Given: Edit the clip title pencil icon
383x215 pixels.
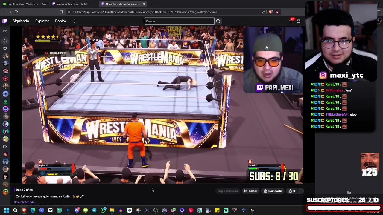Looking at the screenshot, I should (82, 196).
